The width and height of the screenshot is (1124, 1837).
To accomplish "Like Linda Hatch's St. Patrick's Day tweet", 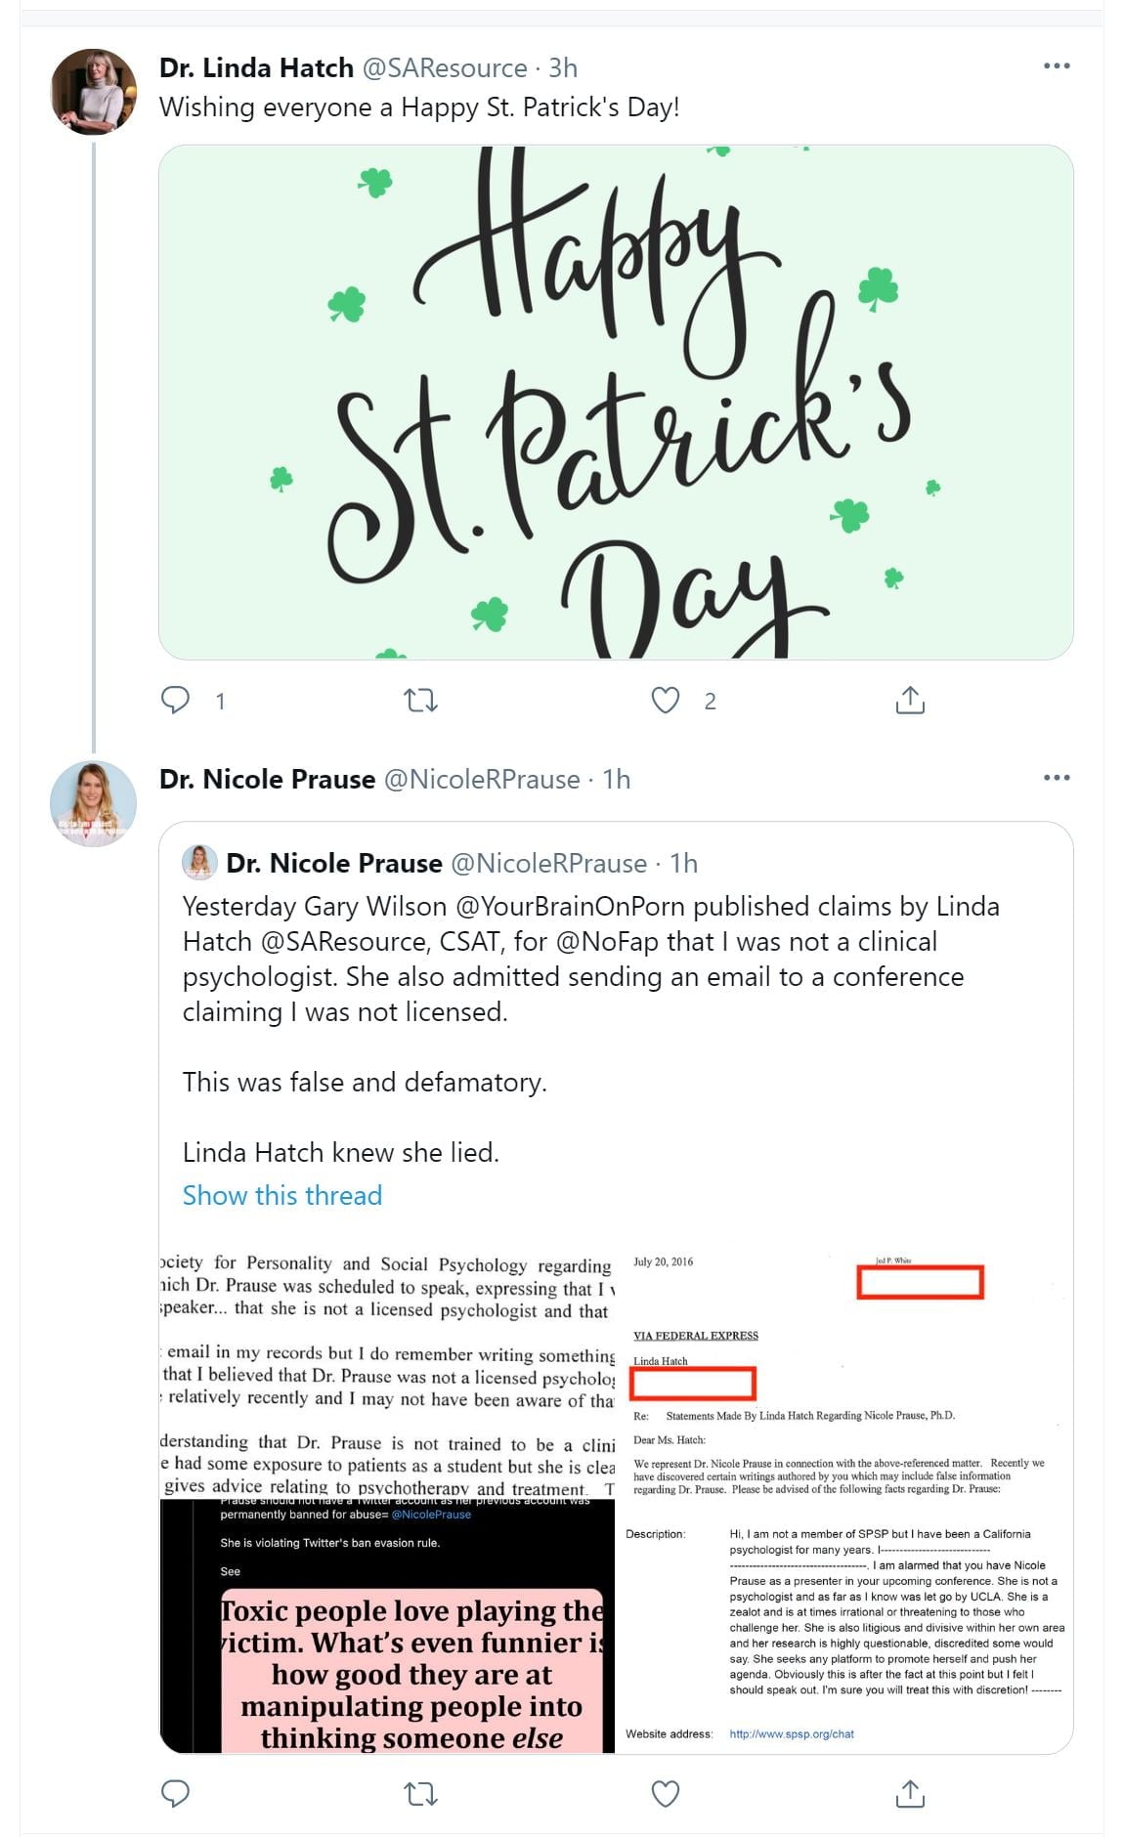I will tap(666, 700).
